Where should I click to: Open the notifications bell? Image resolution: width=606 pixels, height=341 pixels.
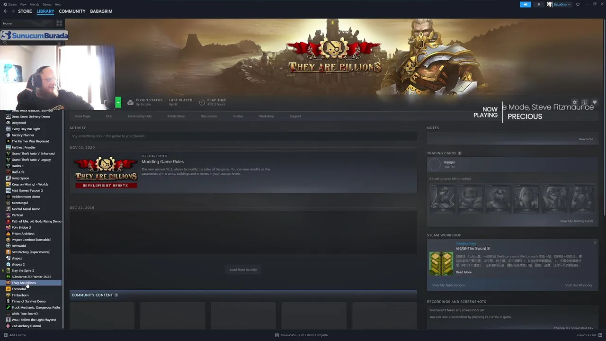point(538,4)
